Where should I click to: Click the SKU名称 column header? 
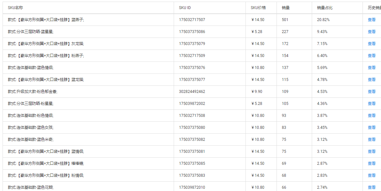15,8
